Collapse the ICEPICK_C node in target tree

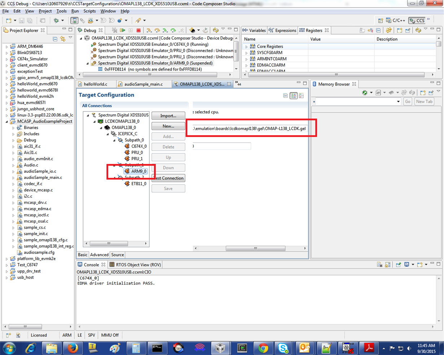(x=108, y=134)
